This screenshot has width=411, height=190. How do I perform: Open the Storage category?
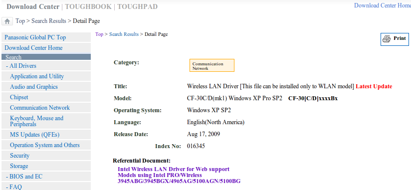click(x=46, y=166)
